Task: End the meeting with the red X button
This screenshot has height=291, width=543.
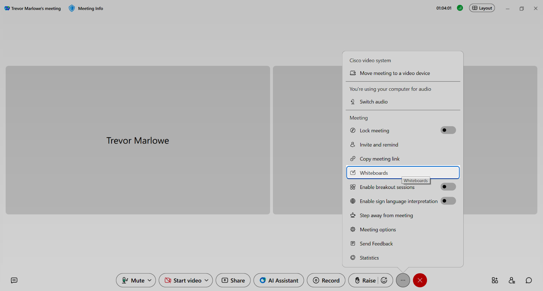Action: 420,280
